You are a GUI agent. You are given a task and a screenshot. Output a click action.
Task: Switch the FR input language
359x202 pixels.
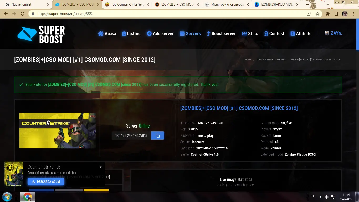pos(313,196)
